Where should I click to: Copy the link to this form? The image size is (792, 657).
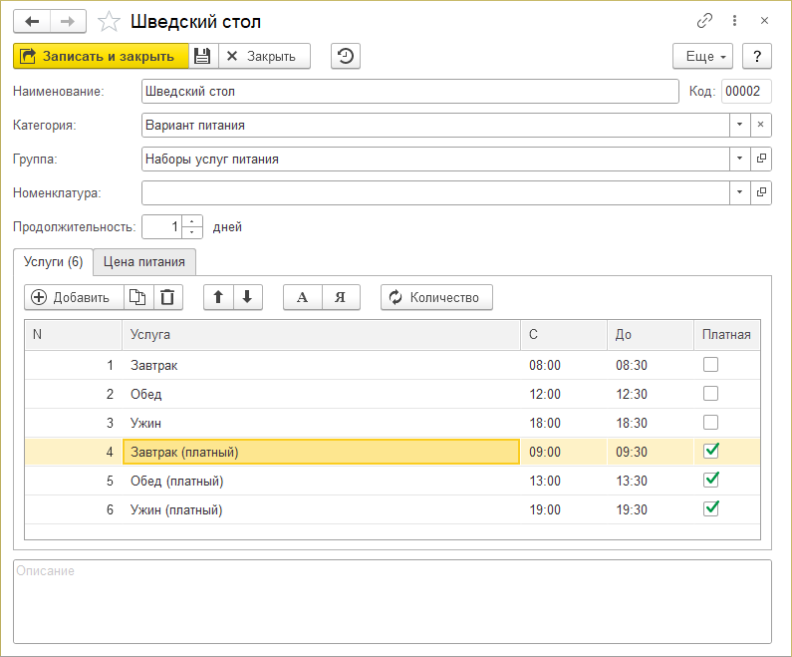coord(704,21)
